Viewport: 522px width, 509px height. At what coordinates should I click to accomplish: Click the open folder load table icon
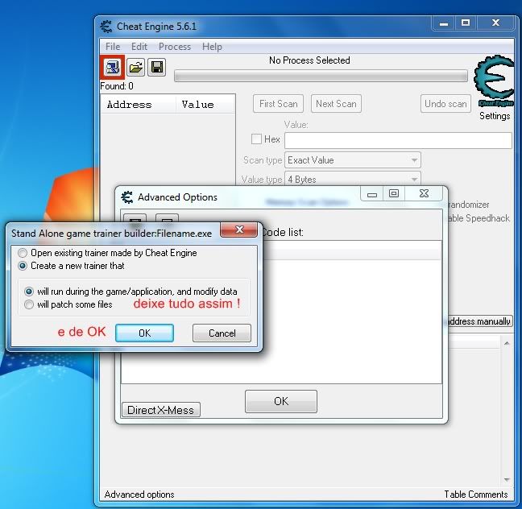pyautogui.click(x=135, y=67)
